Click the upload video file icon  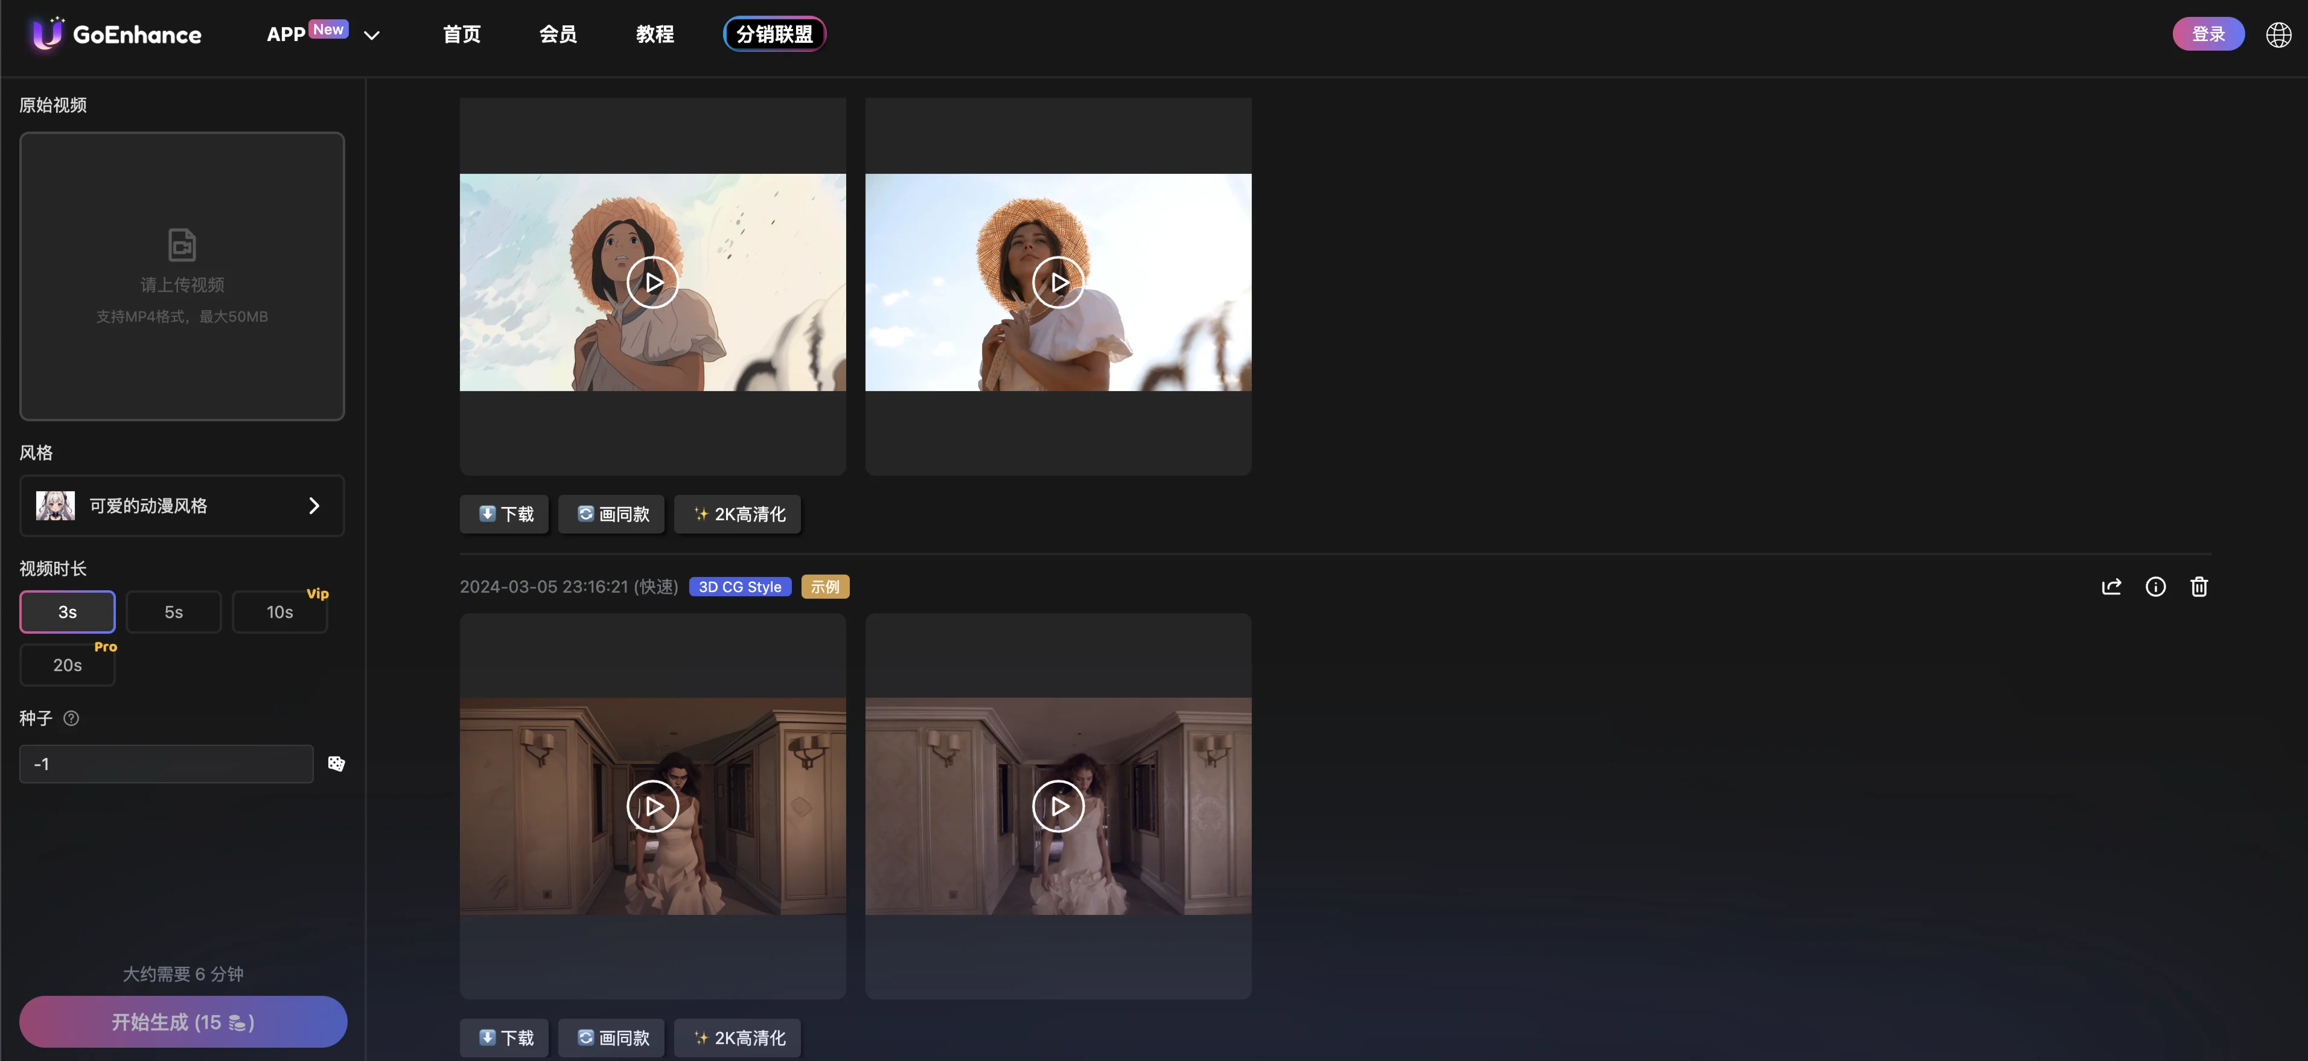(x=182, y=244)
